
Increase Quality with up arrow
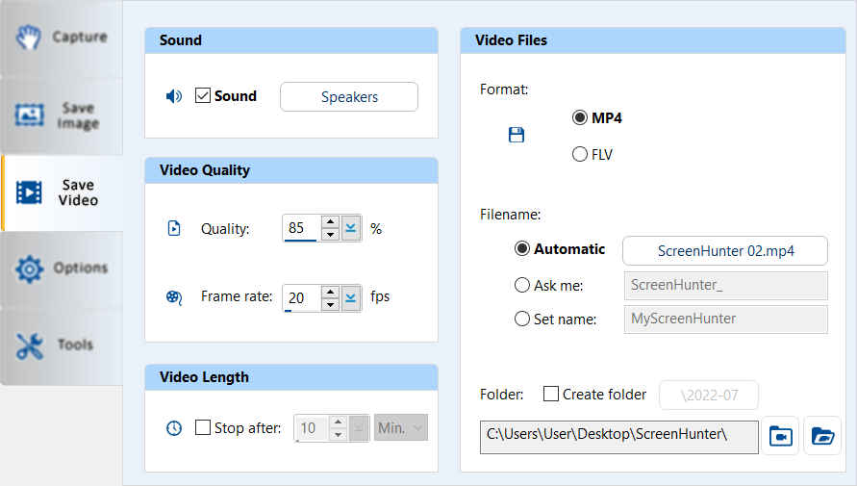tap(330, 222)
